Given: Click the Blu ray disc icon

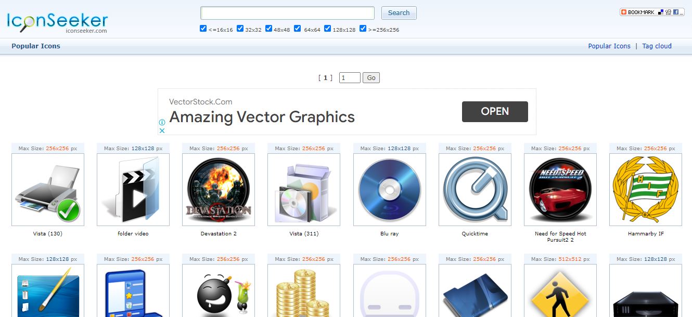Looking at the screenshot, I should [389, 189].
